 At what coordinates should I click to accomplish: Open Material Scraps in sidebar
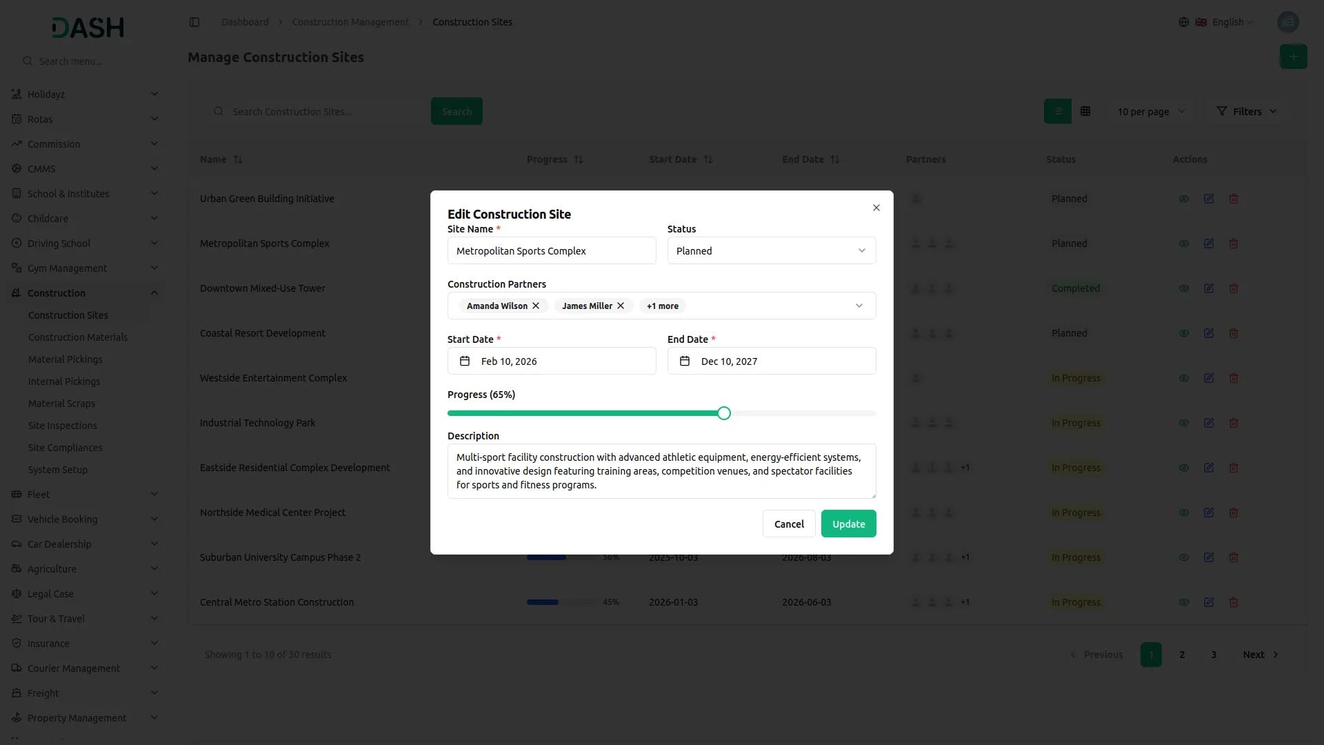pyautogui.click(x=62, y=404)
